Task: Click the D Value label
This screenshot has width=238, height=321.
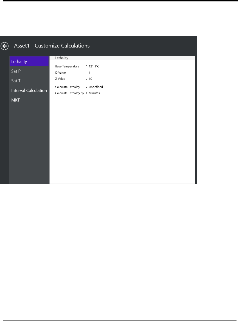Action: pyautogui.click(x=60, y=72)
